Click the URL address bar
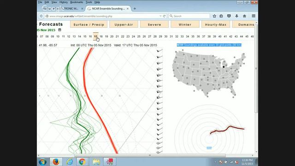This screenshot has width=295, height=166. pyautogui.click(x=103, y=16)
